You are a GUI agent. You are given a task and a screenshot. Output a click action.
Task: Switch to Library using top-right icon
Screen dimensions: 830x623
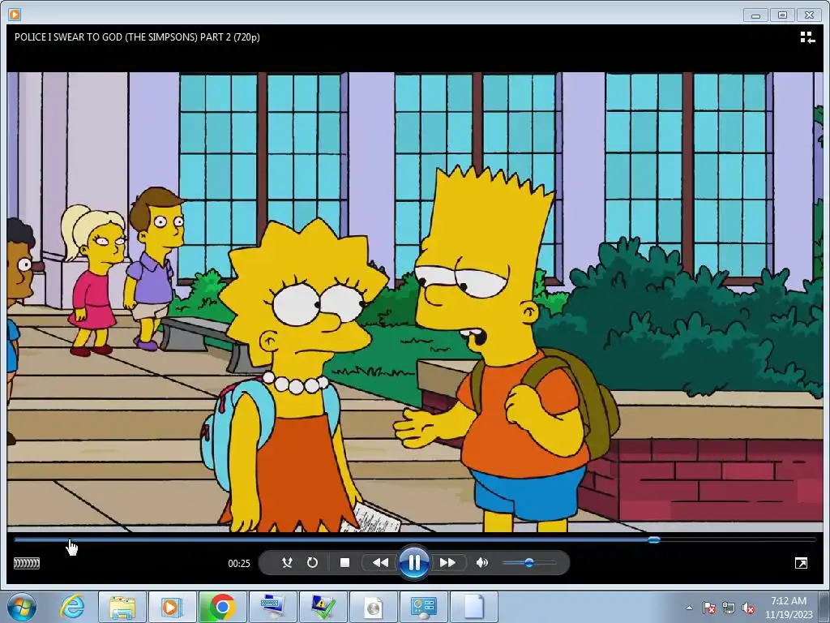(807, 37)
